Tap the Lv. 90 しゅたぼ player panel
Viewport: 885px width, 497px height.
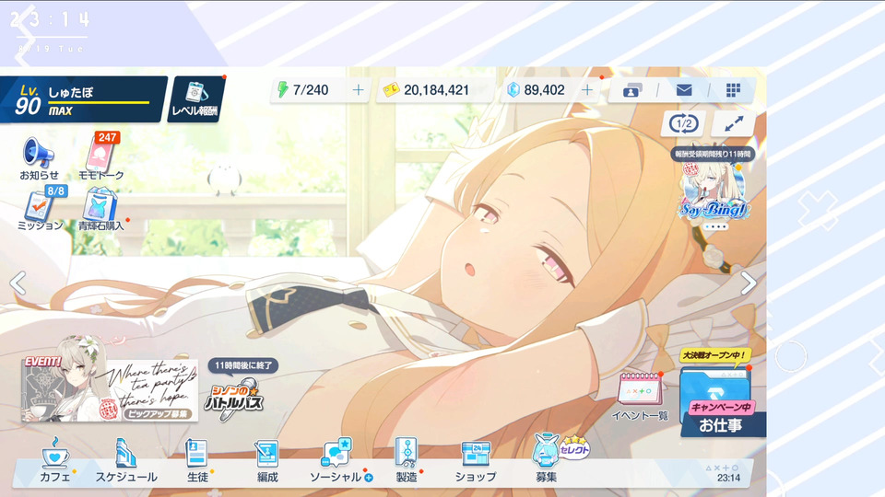point(84,99)
